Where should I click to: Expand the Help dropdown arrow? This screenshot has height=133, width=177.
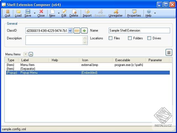(x=155, y=13)
